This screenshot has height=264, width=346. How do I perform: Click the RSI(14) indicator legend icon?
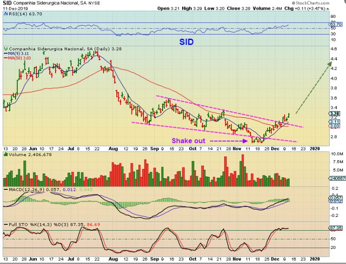[x=6, y=14]
